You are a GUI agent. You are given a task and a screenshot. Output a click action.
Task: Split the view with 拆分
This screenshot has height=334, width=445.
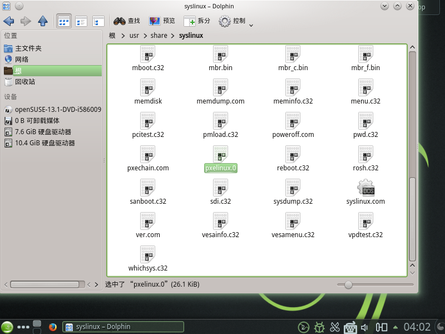click(x=197, y=21)
